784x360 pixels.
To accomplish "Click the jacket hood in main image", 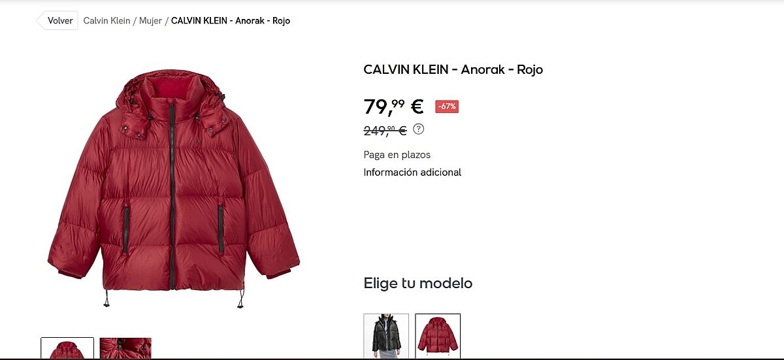I will click(175, 90).
